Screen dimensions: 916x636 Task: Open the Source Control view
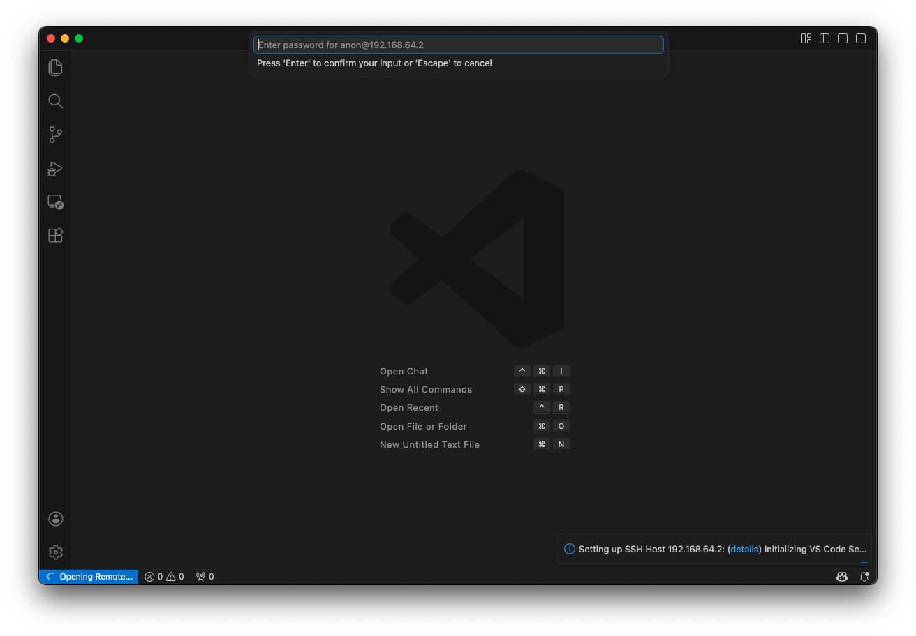pyautogui.click(x=56, y=135)
